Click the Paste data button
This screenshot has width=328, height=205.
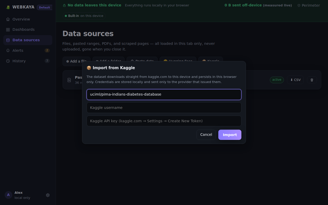(142, 61)
